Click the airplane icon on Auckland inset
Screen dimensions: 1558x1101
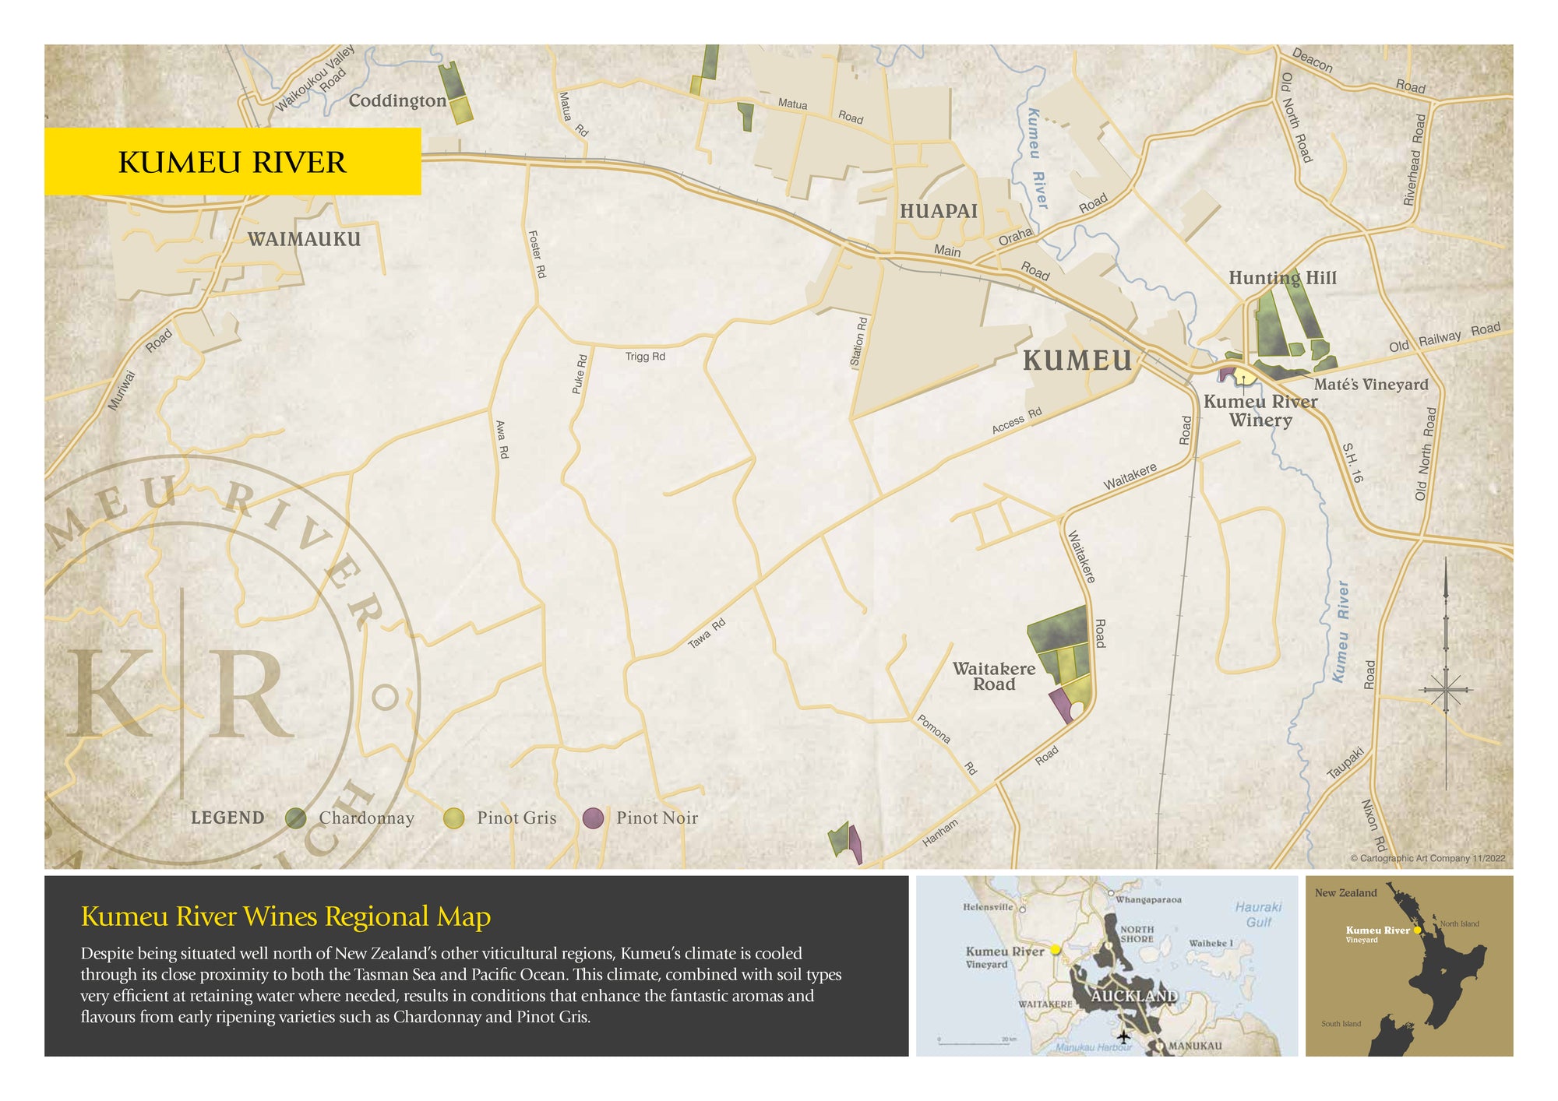tap(1123, 1036)
